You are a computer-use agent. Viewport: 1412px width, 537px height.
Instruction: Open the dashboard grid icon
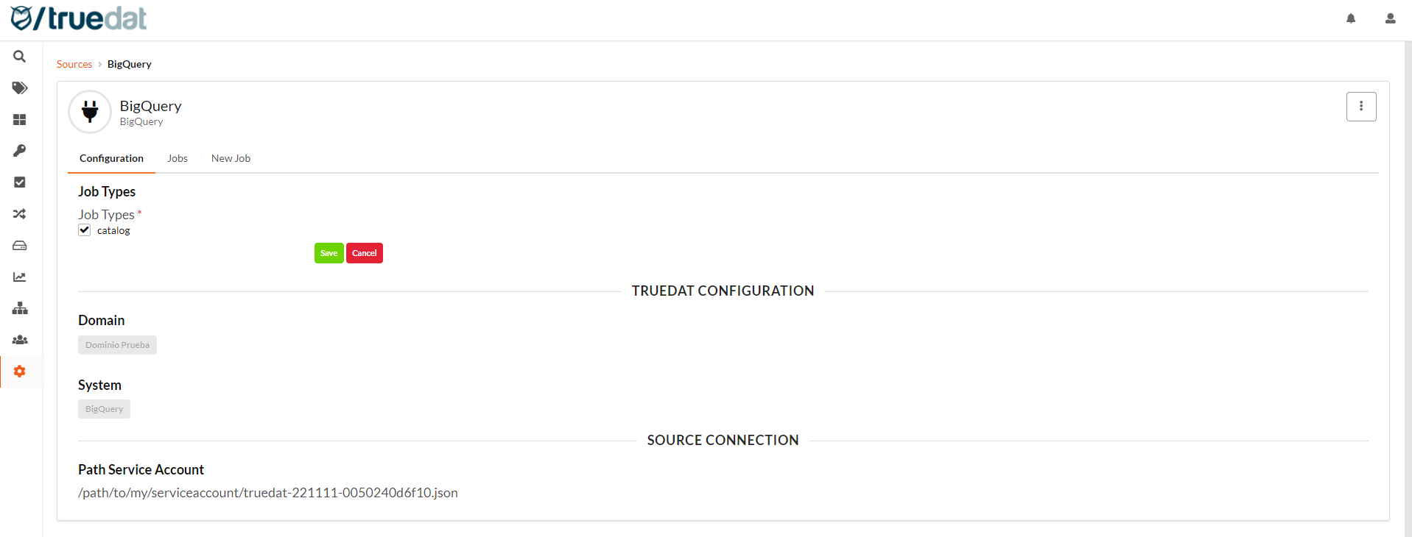click(x=20, y=120)
